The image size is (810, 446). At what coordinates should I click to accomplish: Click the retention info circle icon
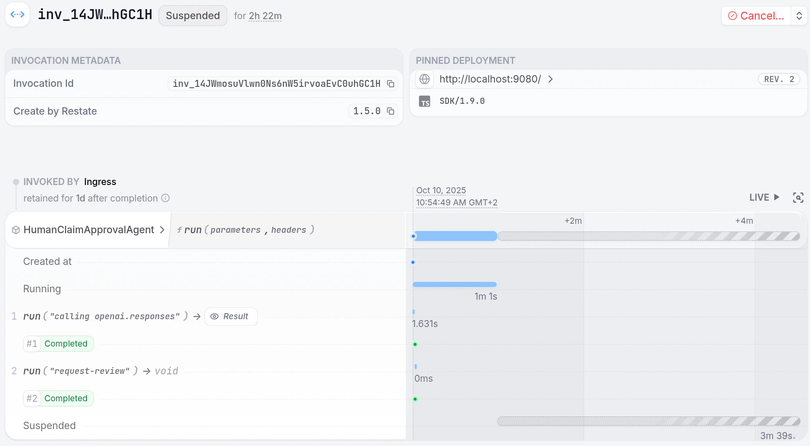[166, 198]
